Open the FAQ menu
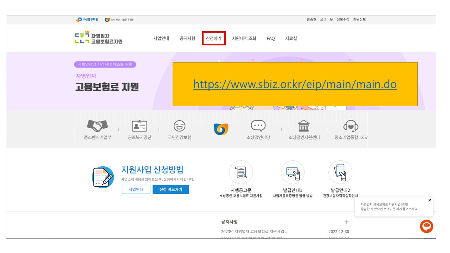Image resolution: width=450 pixels, height=253 pixels. point(271,38)
